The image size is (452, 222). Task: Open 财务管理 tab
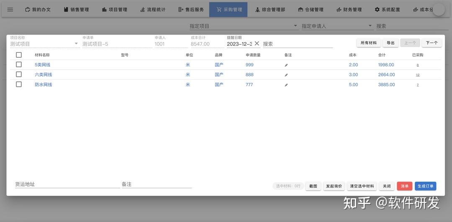coord(349,10)
